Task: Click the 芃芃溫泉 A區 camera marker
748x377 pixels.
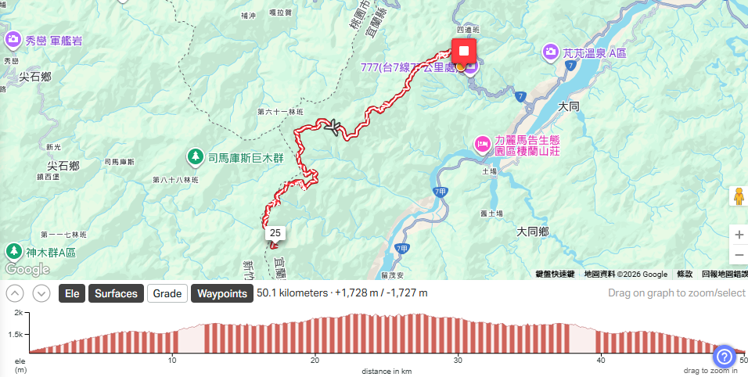Action: tap(551, 52)
